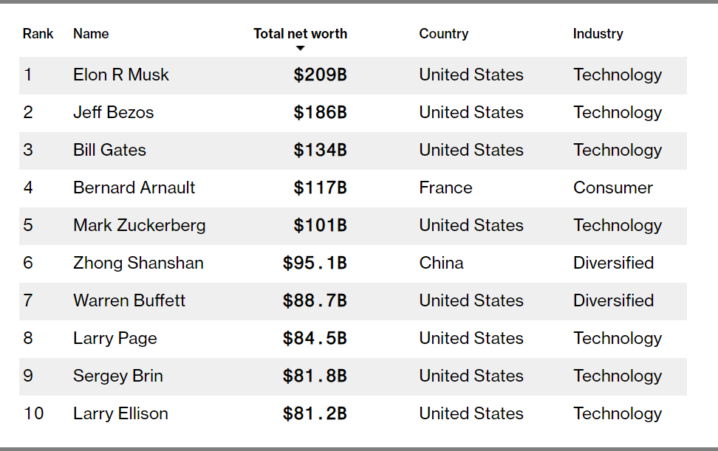
Task: Open Warren Buffett's profile
Action: tap(129, 301)
